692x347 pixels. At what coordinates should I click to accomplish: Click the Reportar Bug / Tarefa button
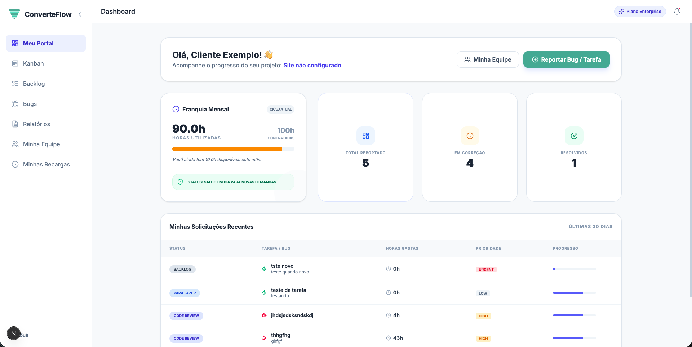[x=566, y=59]
